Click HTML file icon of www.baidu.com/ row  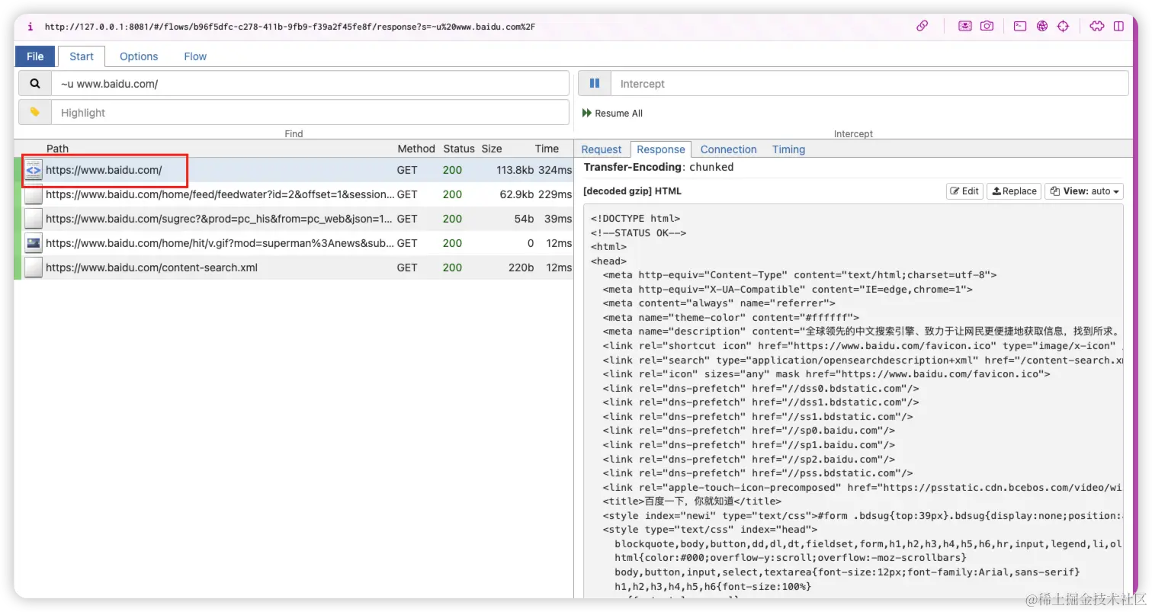coord(34,170)
